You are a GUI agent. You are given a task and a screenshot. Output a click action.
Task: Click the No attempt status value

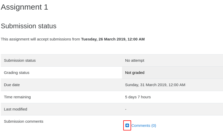point(134,60)
